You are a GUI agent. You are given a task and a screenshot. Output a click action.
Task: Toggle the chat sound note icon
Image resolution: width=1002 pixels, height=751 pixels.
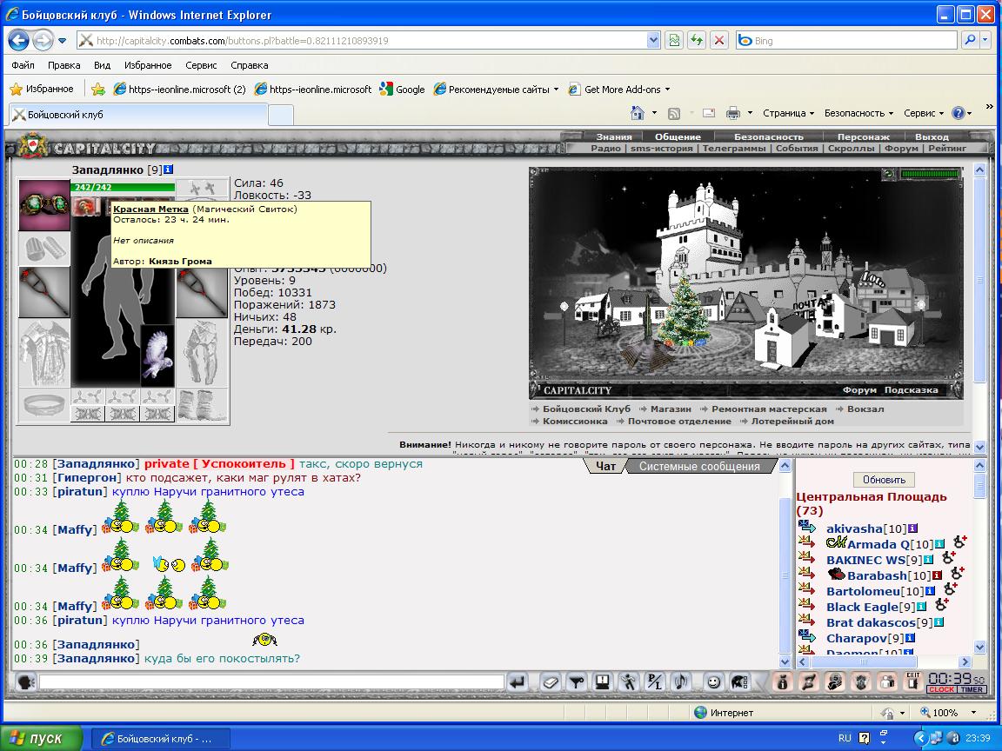(x=681, y=682)
